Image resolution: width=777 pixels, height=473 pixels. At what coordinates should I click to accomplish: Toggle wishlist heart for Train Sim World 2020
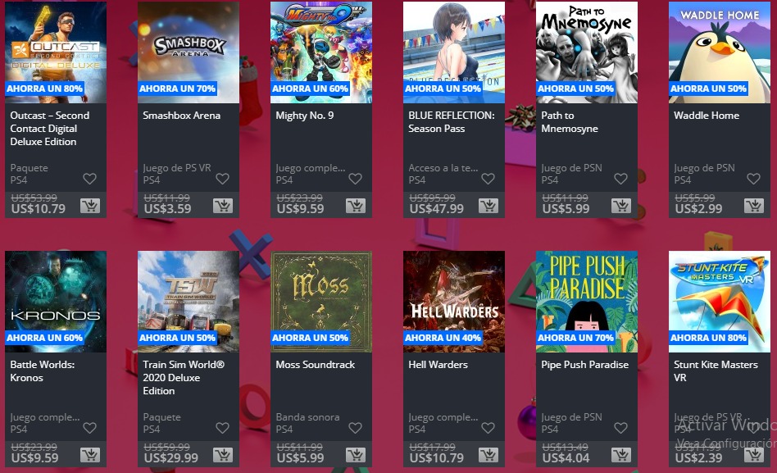pyautogui.click(x=222, y=428)
